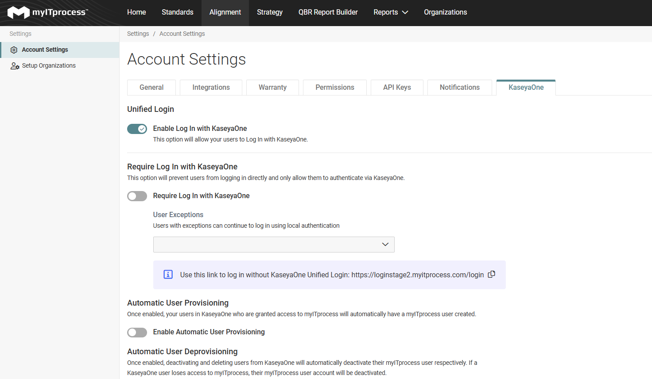Switch to the API Keys tab
Screen dimensions: 652x379
397,88
